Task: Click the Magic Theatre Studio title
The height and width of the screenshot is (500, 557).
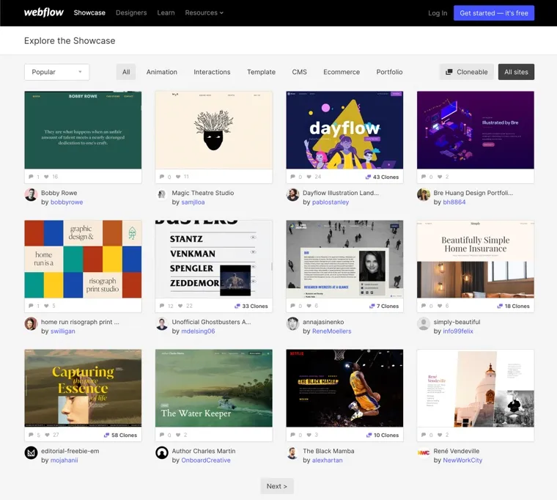Action: (x=203, y=193)
